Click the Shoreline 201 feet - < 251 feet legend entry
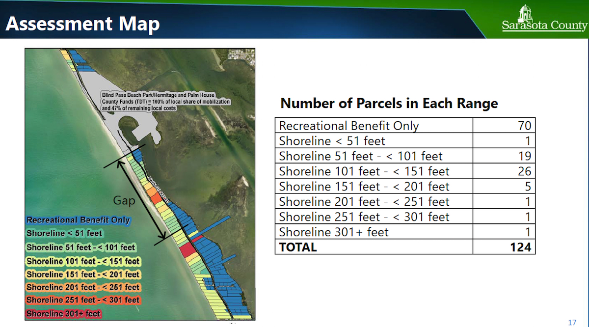 83,287
